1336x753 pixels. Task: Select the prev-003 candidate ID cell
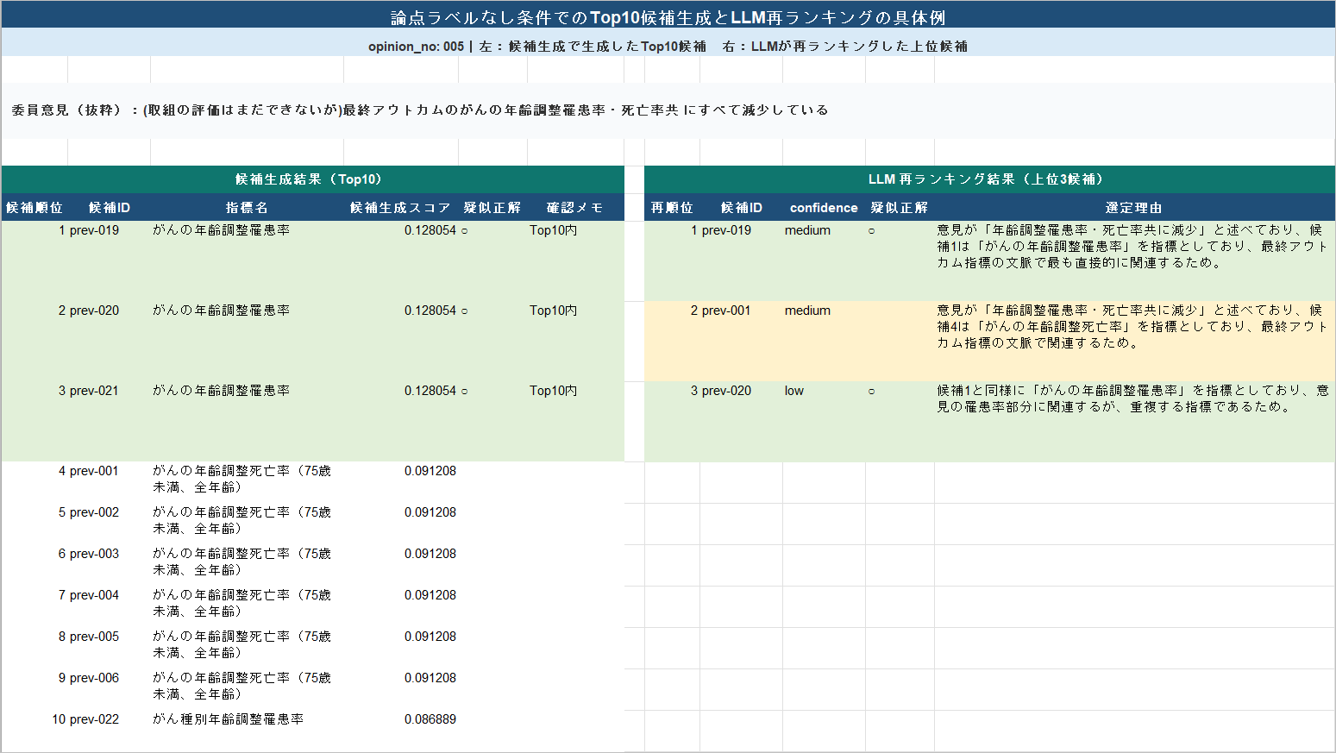tap(94, 554)
